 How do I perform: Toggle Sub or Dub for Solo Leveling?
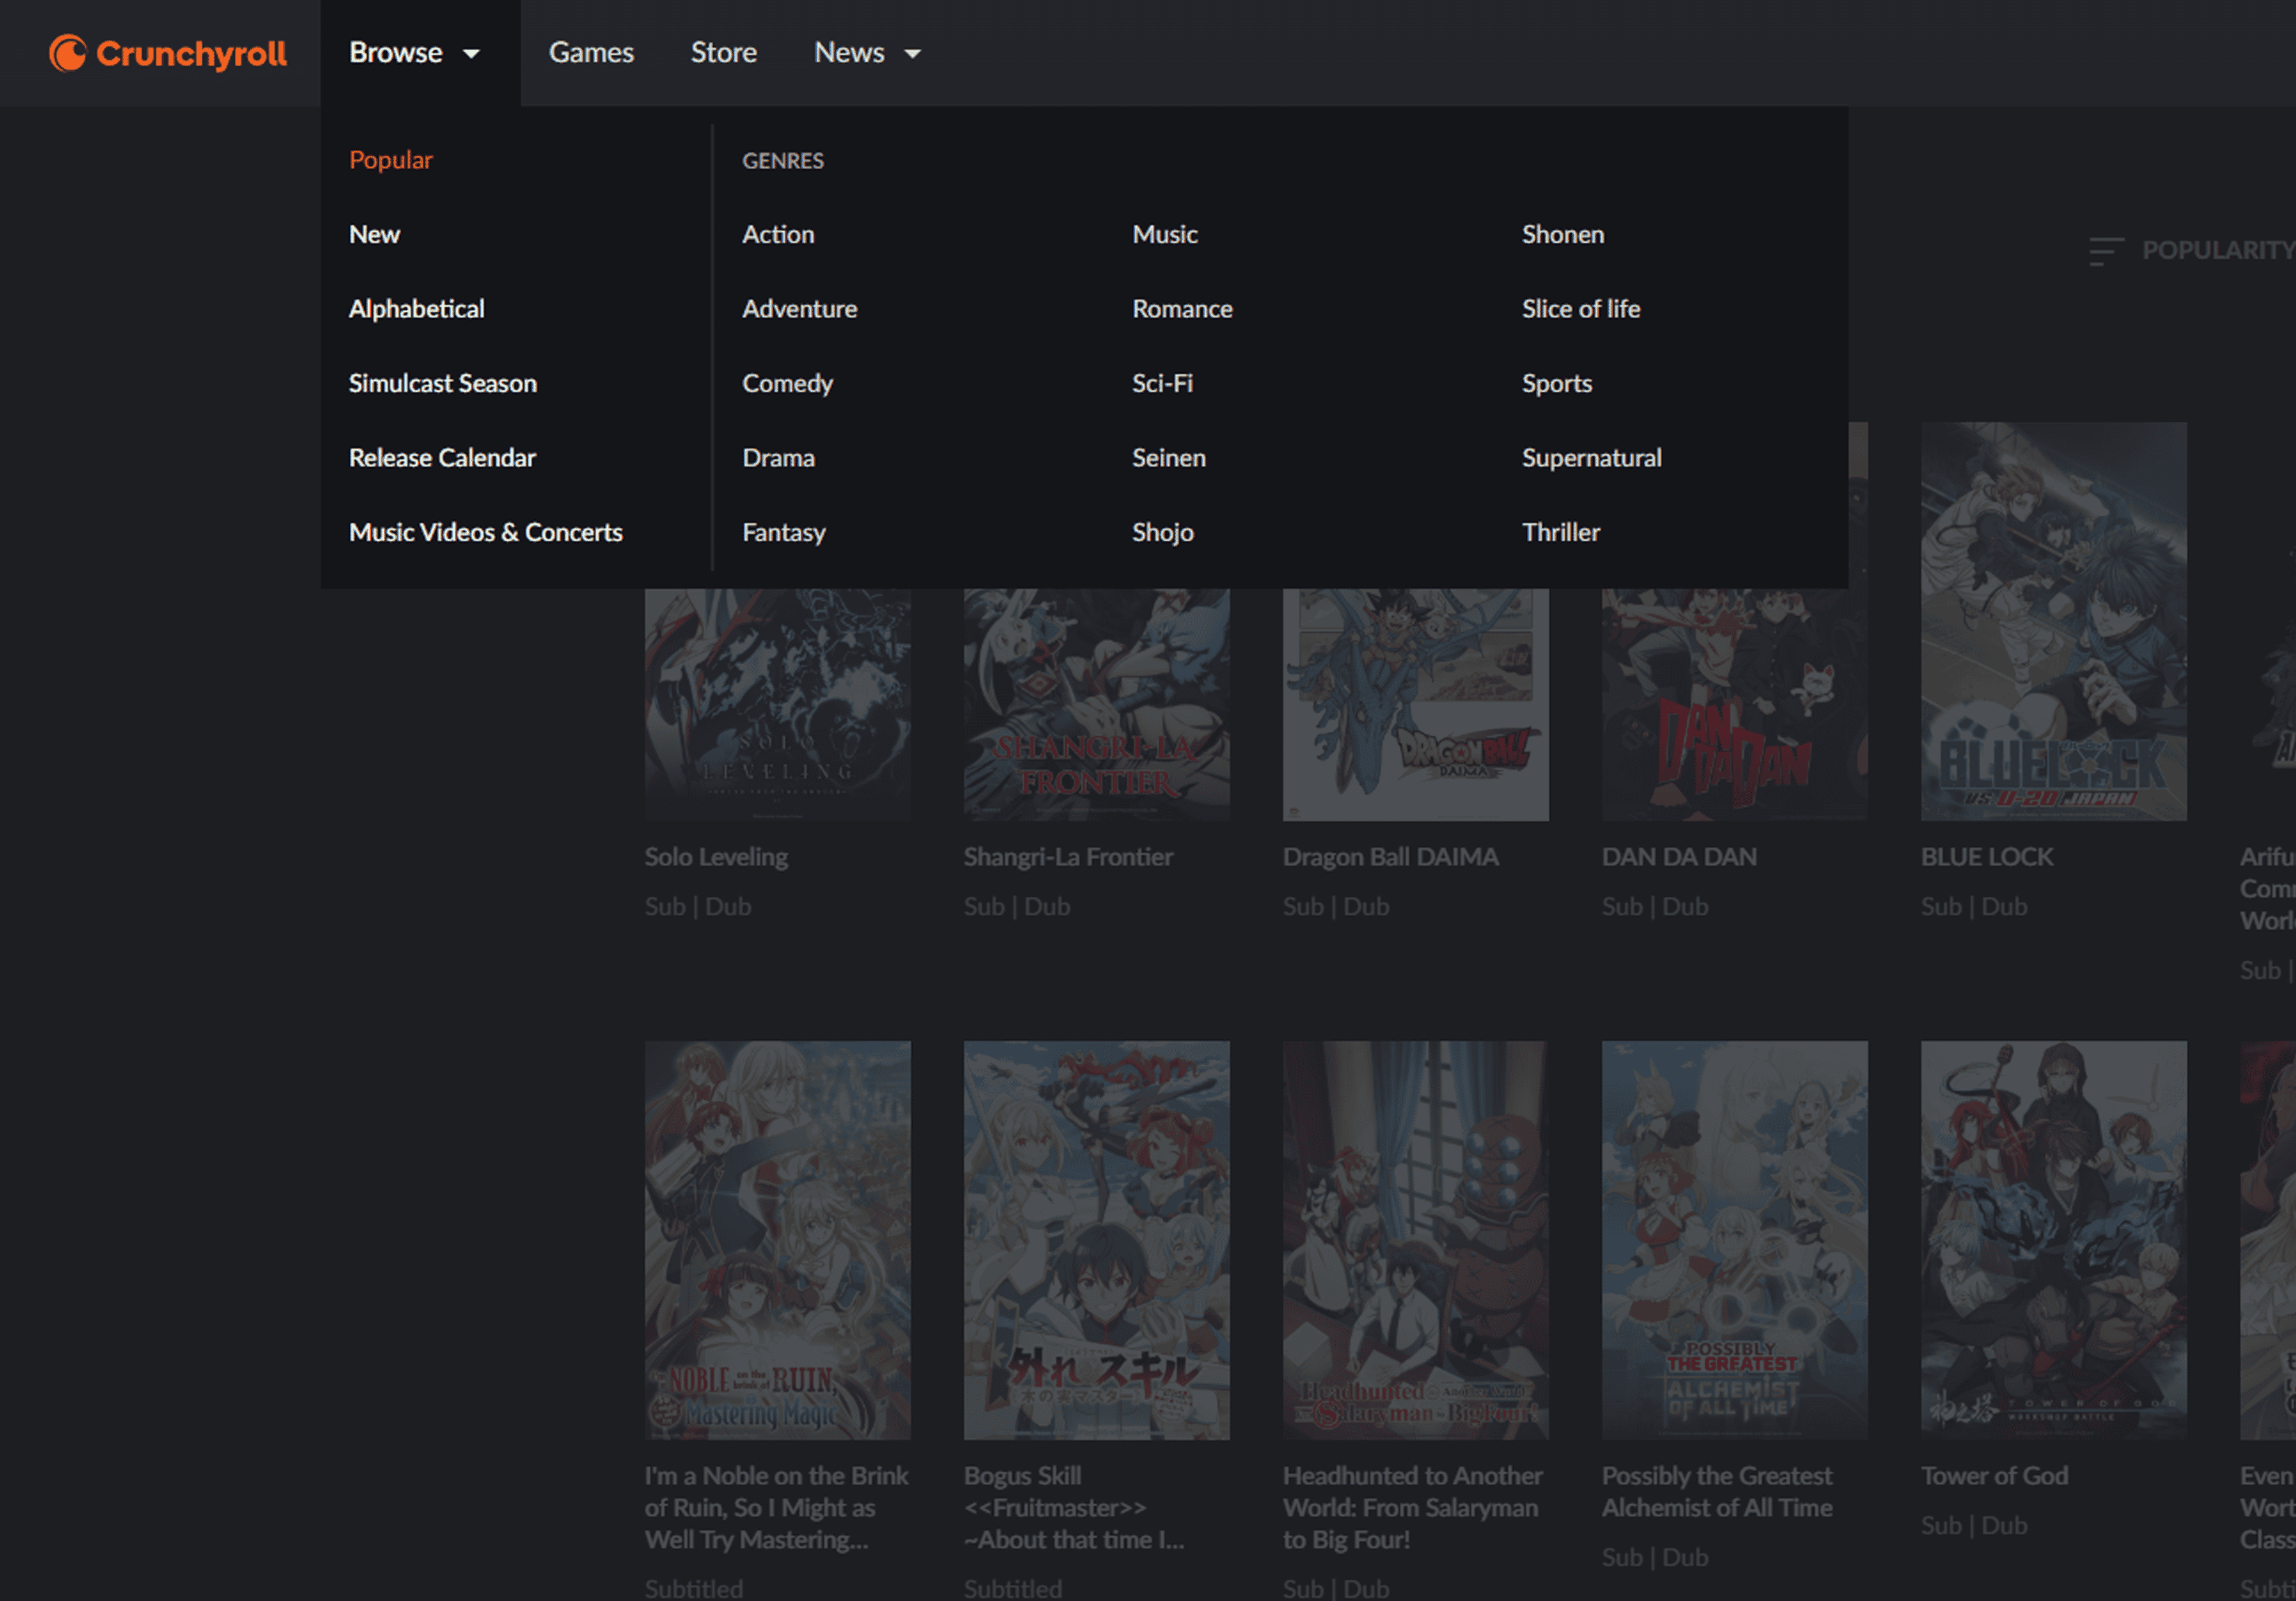[696, 904]
